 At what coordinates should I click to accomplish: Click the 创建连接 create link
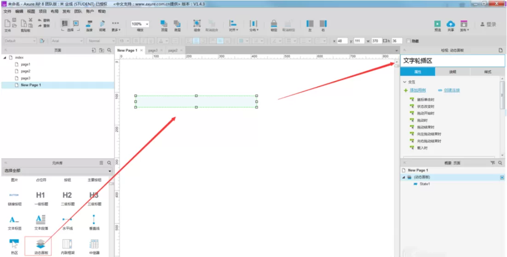[x=452, y=90]
